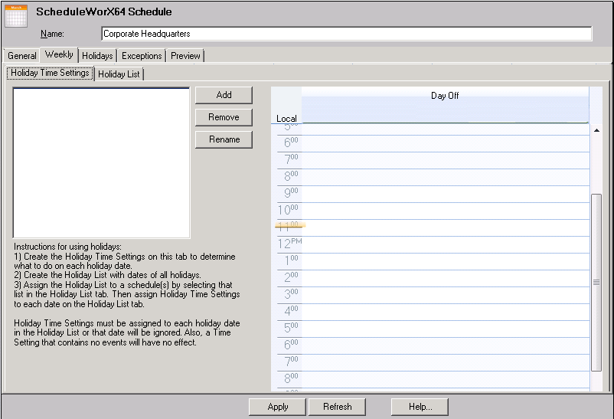
Task: Click inside the empty holiday settings list
Action: point(101,162)
